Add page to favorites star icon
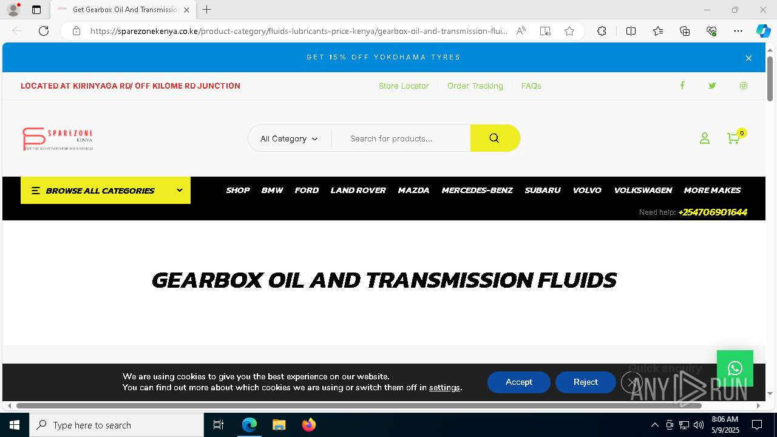 [x=569, y=31]
